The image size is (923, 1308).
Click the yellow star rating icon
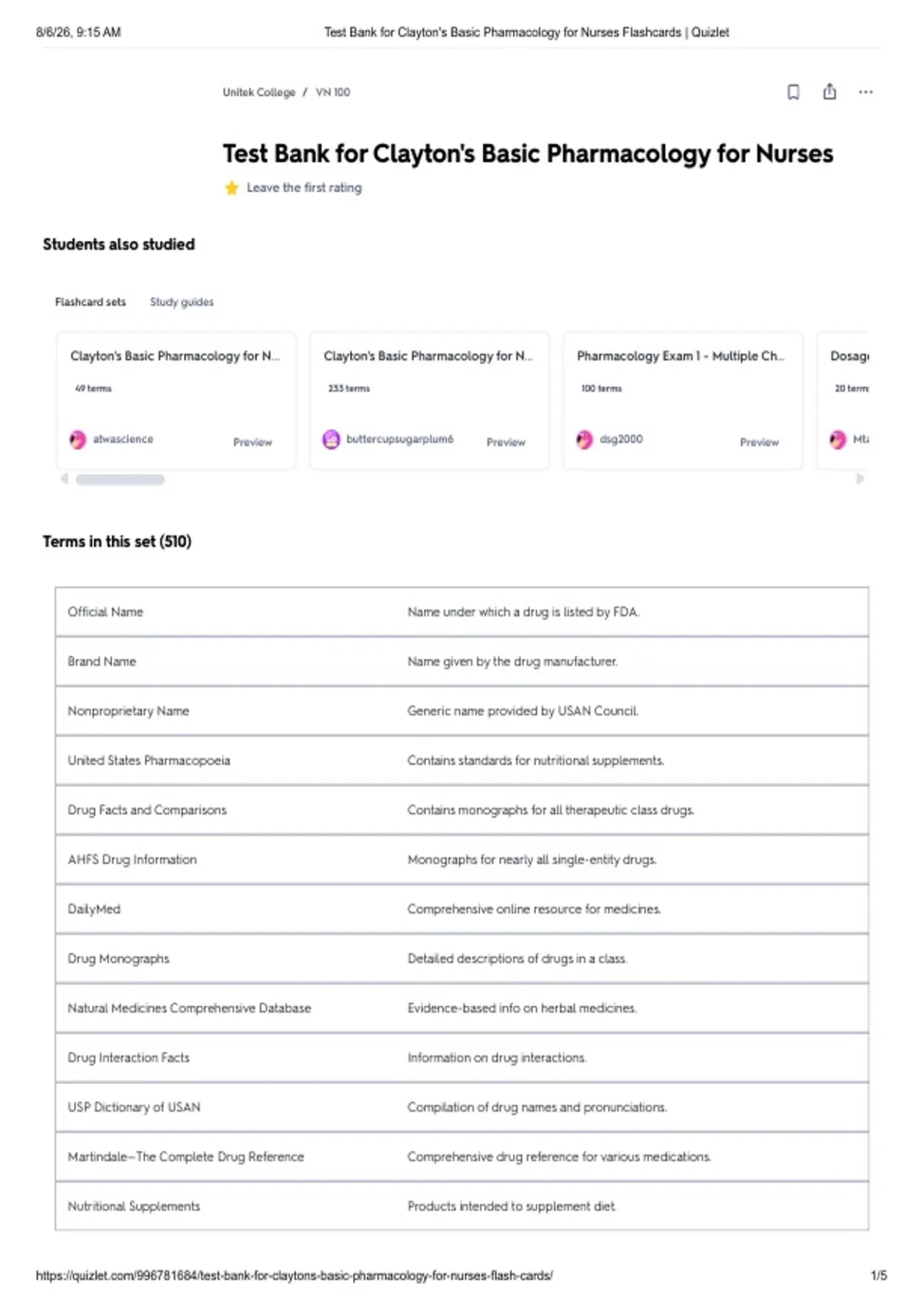point(232,188)
